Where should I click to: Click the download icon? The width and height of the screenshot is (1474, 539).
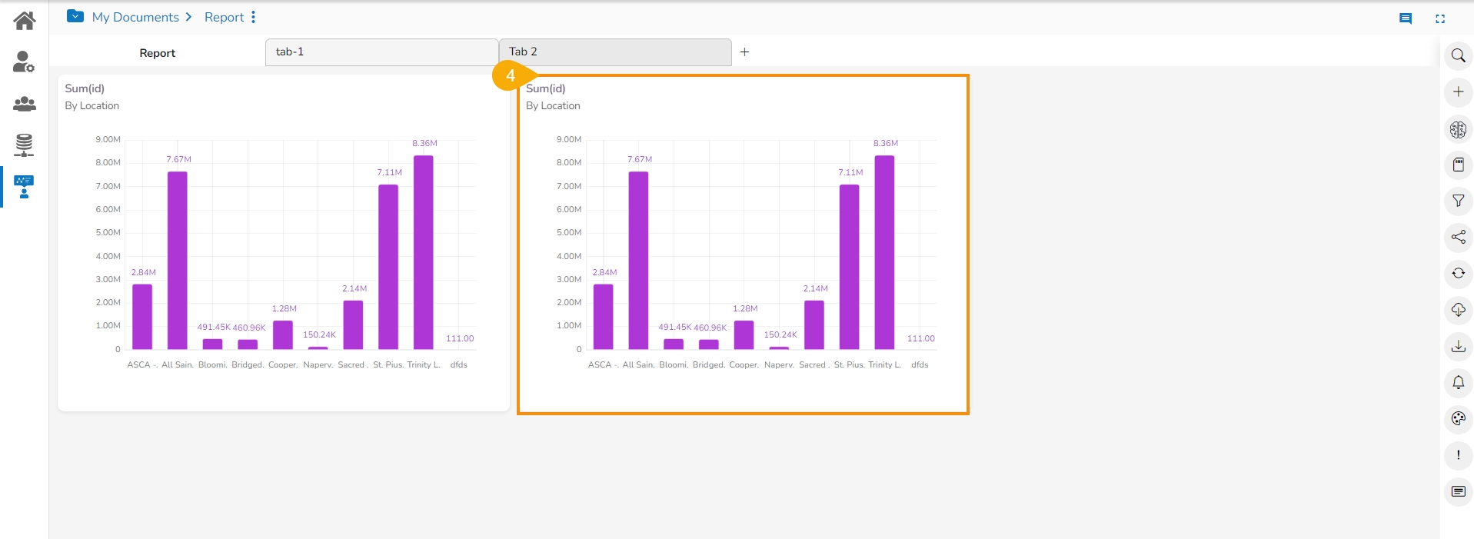[x=1458, y=346]
